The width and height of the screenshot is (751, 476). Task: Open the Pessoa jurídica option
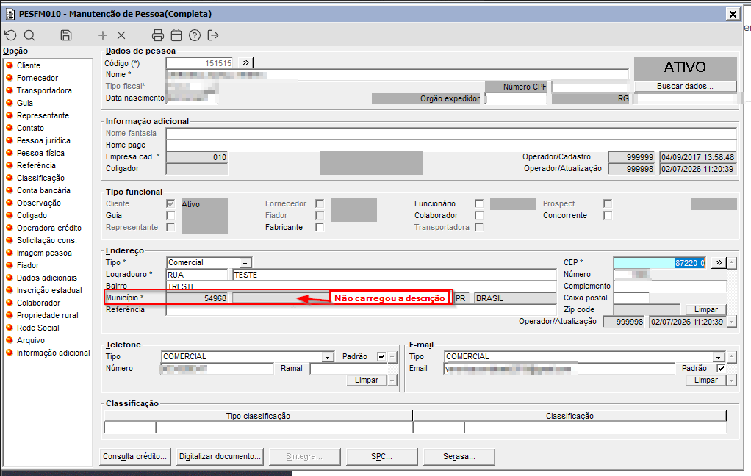43,140
